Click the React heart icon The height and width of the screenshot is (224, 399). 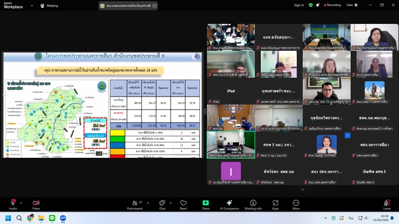(184, 203)
